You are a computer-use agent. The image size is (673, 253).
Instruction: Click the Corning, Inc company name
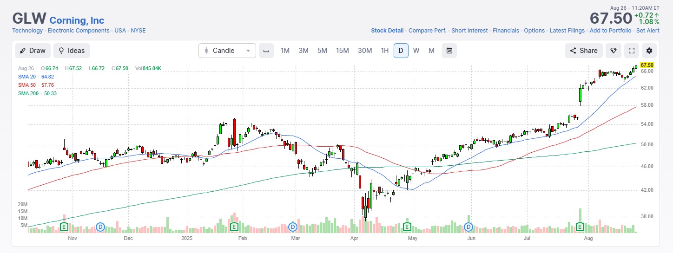(x=77, y=20)
